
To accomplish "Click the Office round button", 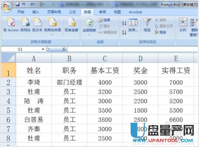I will point(7,7).
